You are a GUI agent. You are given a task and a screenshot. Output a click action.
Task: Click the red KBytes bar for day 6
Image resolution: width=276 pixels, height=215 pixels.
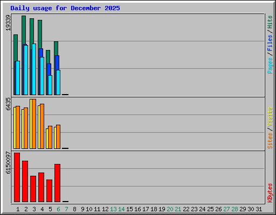(x=57, y=183)
